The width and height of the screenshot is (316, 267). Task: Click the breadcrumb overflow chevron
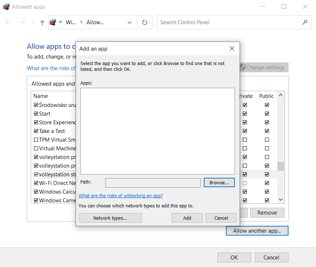click(60, 22)
